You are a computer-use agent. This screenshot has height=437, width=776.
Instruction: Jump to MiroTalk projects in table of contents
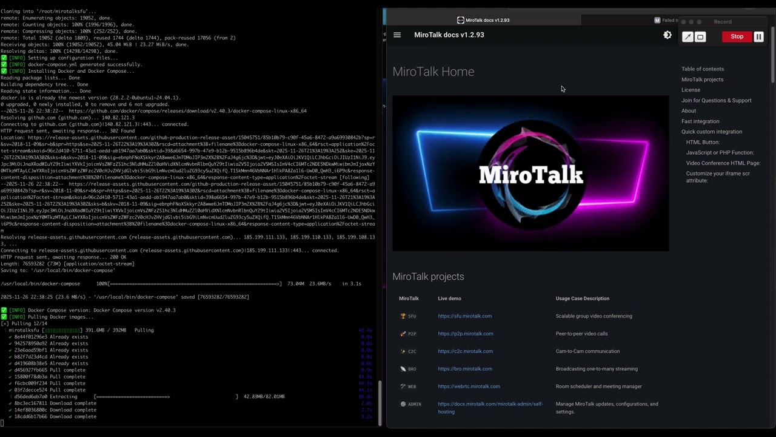coord(702,80)
